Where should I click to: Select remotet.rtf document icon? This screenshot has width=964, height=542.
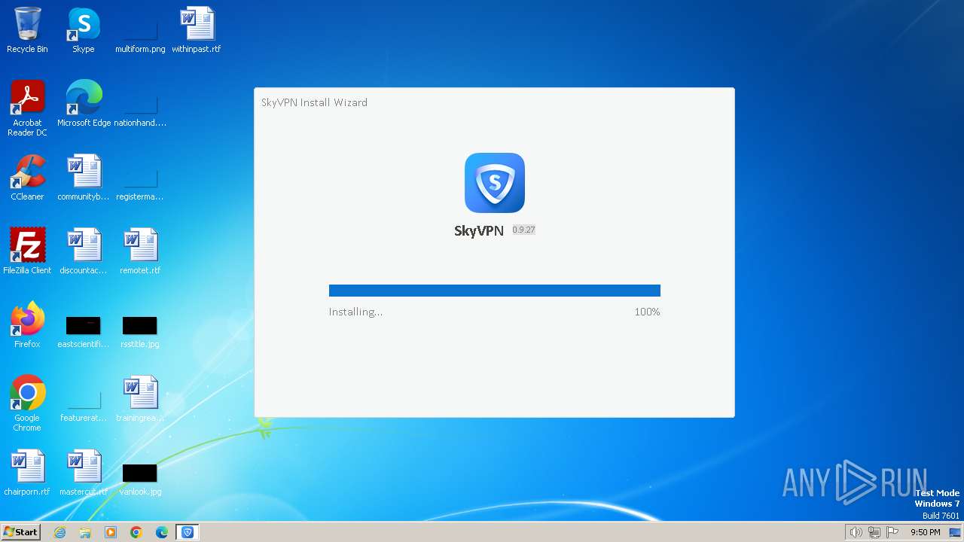coord(140,251)
